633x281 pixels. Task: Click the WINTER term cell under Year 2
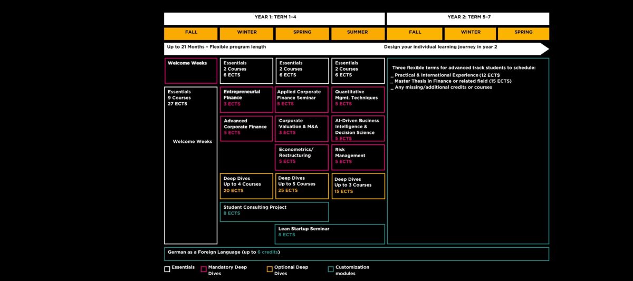[x=471, y=34]
